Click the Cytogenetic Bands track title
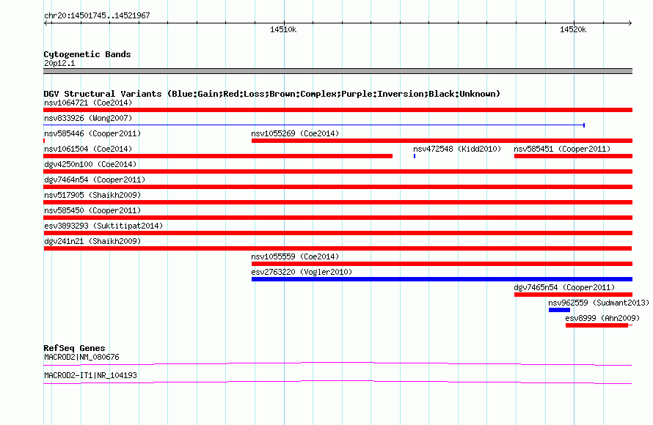Viewport: 653px width, 425px height. pyautogui.click(x=87, y=54)
